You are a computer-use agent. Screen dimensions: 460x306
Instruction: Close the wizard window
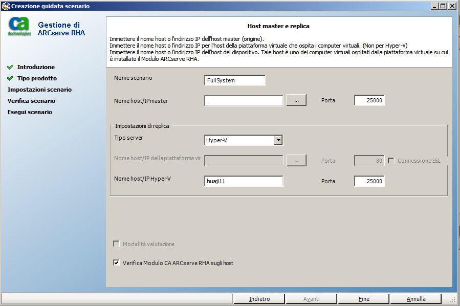tap(452, 6)
